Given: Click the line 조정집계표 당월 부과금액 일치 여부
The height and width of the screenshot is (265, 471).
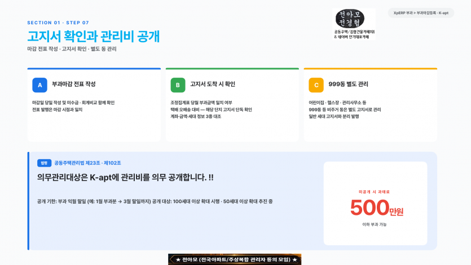Looking at the screenshot, I should click(x=201, y=102).
